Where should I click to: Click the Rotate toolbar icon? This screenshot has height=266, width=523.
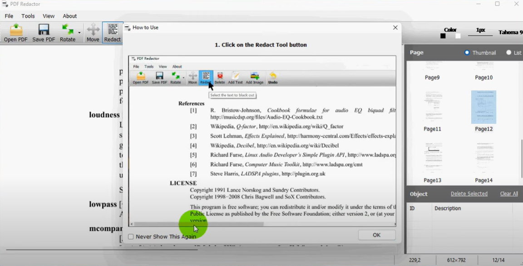pos(68,33)
